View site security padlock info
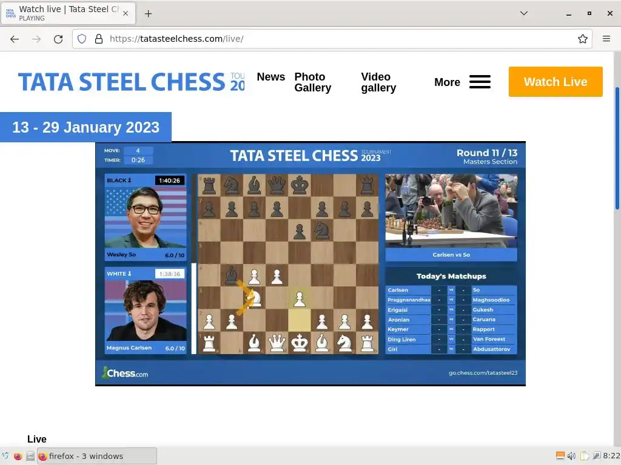Viewport: 621px width, 465px height. 99,39
